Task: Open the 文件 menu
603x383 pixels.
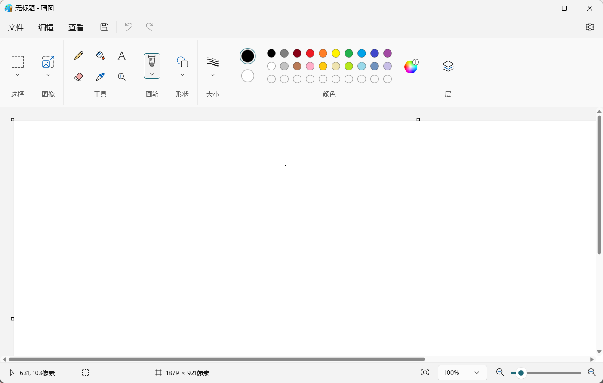Action: click(16, 27)
